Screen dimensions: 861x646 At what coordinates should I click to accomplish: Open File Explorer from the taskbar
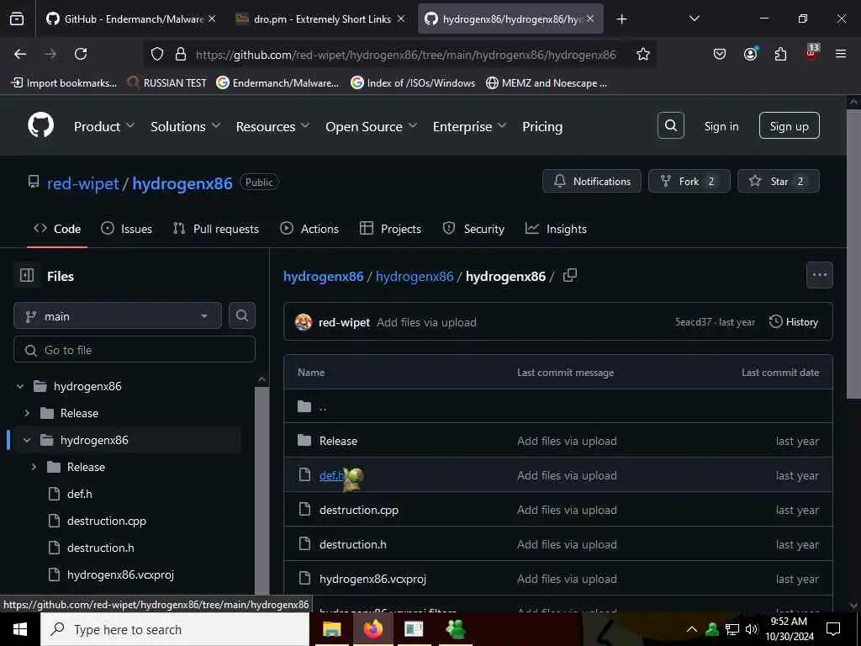(x=331, y=629)
